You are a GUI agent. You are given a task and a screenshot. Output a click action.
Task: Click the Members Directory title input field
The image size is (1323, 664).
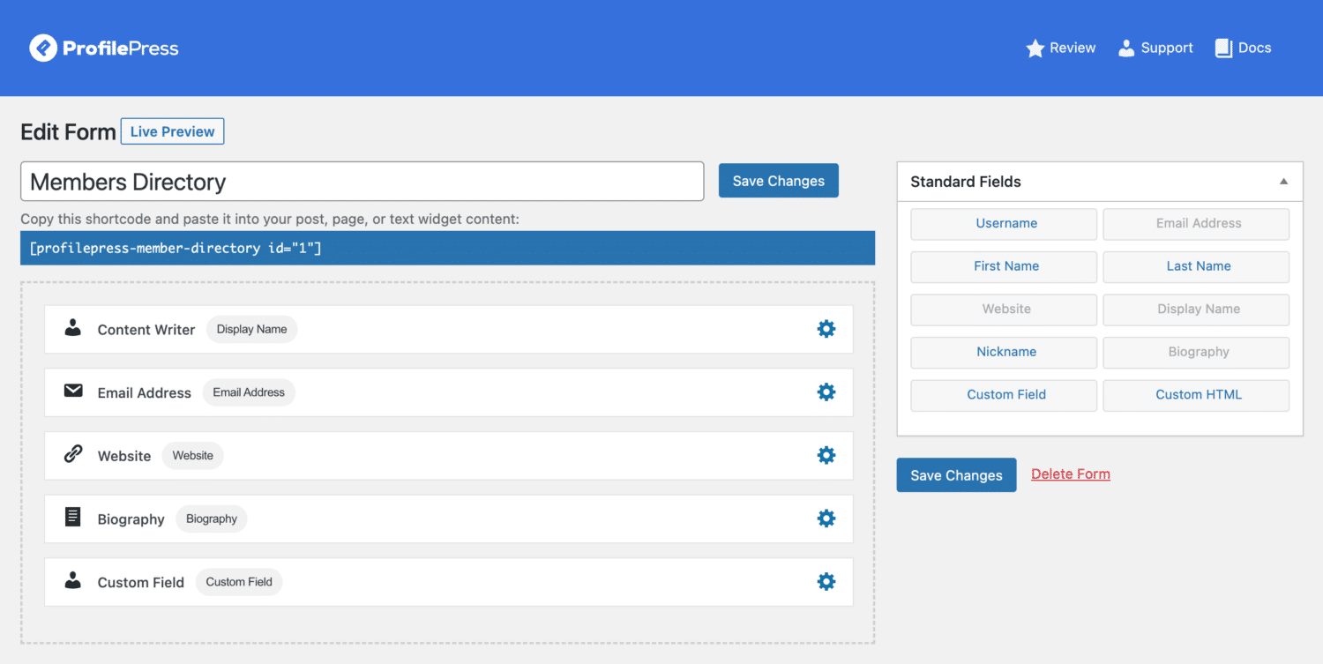point(362,182)
